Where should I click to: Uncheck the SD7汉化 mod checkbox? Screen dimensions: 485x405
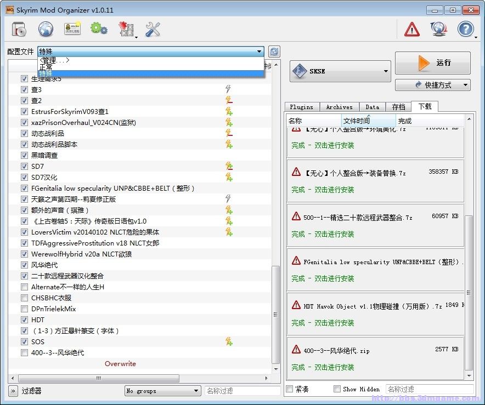click(x=24, y=177)
